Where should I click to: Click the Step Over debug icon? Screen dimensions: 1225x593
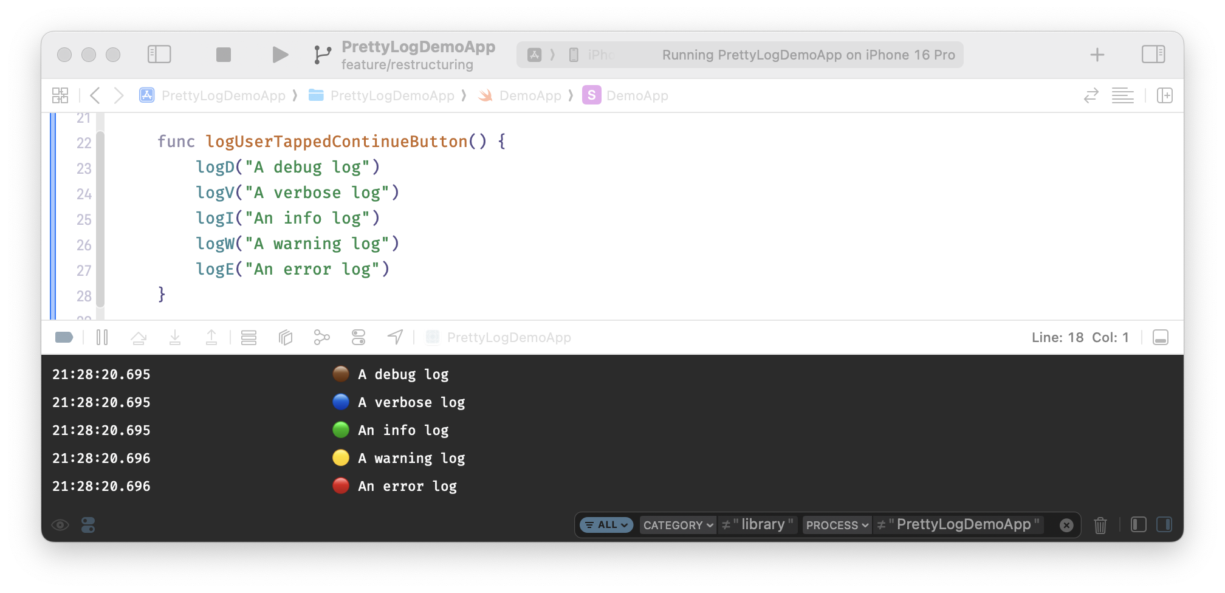coord(139,337)
